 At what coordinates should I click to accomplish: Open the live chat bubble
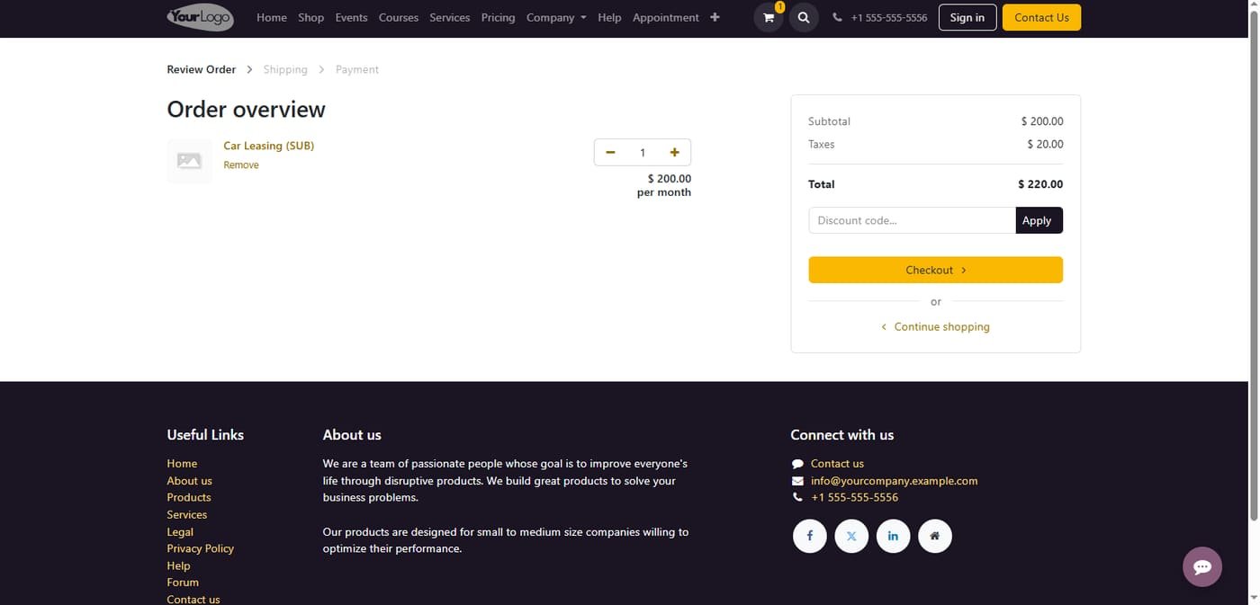click(1201, 566)
